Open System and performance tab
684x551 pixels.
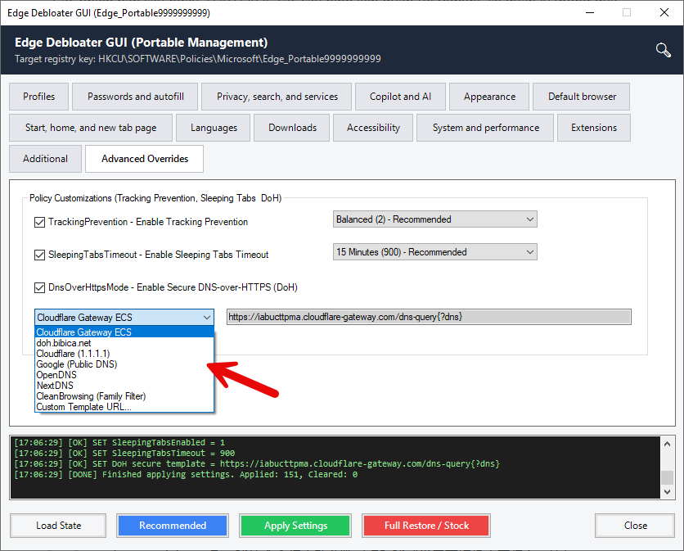click(x=485, y=128)
